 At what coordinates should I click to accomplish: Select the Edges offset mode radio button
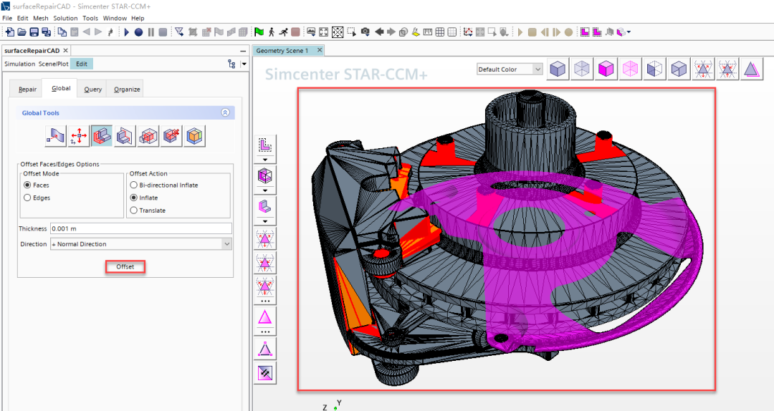pyautogui.click(x=27, y=198)
